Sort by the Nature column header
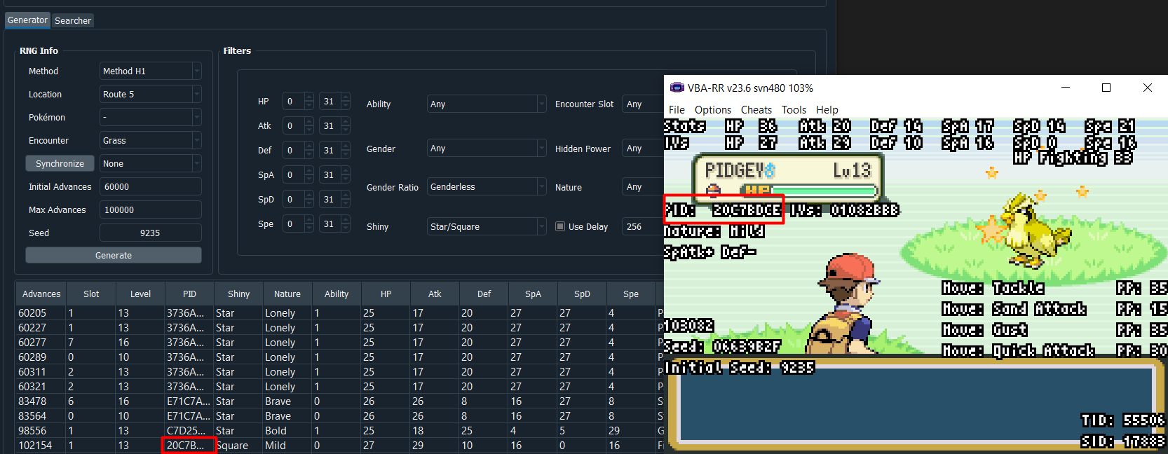The image size is (1168, 454). [287, 294]
